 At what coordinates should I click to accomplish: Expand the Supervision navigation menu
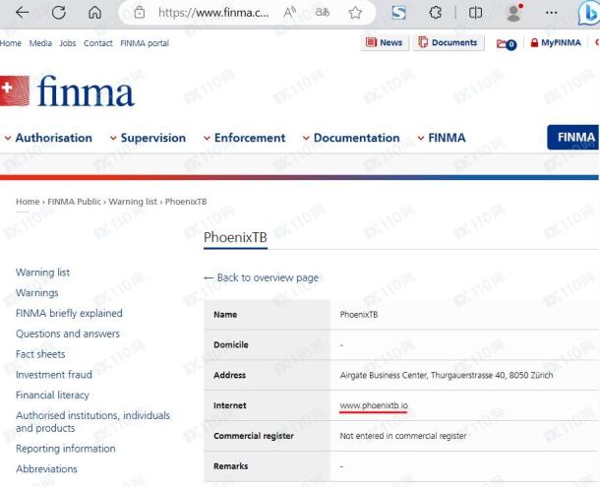pyautogui.click(x=148, y=138)
